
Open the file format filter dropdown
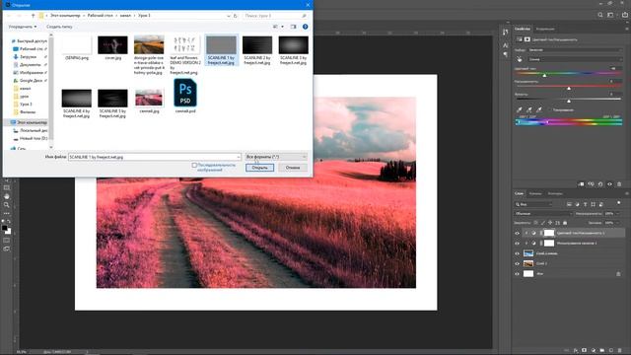[x=276, y=157]
